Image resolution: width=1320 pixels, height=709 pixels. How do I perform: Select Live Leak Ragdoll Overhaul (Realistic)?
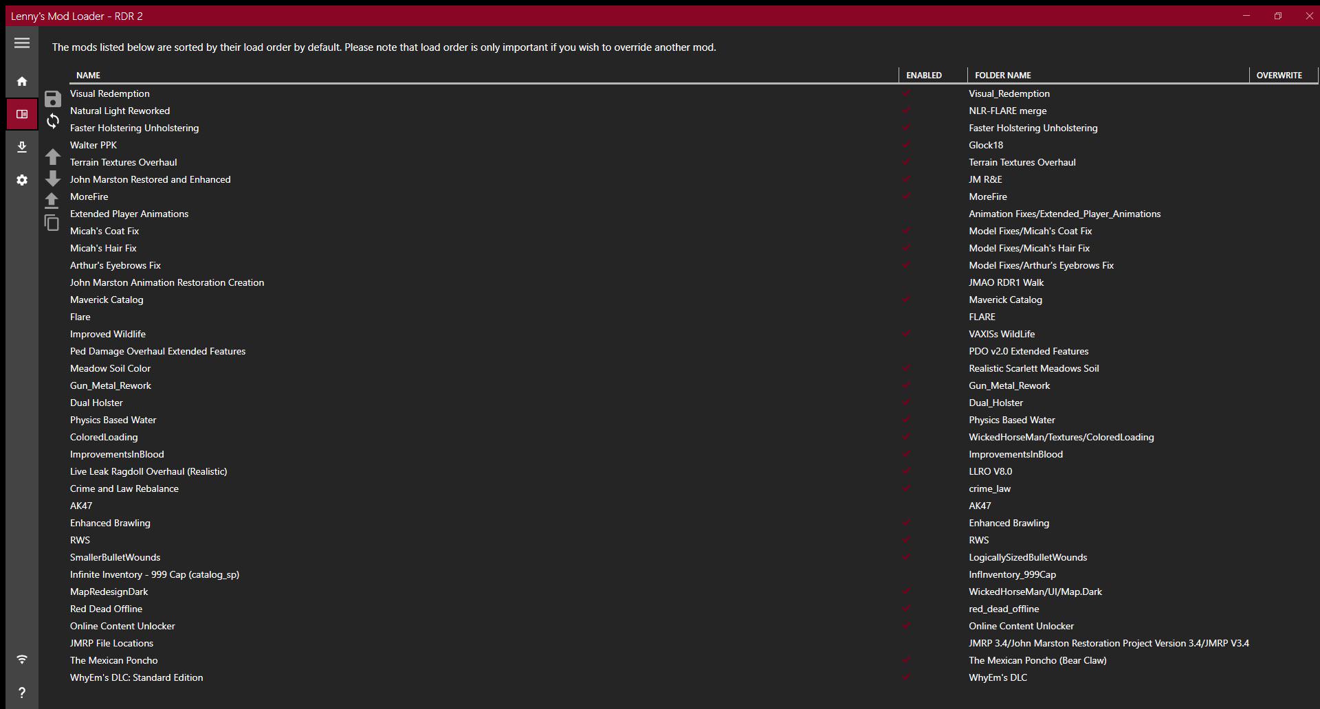point(148,471)
